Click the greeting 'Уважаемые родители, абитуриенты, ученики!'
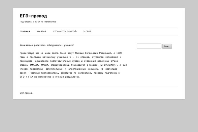 click(x=47, y=45)
